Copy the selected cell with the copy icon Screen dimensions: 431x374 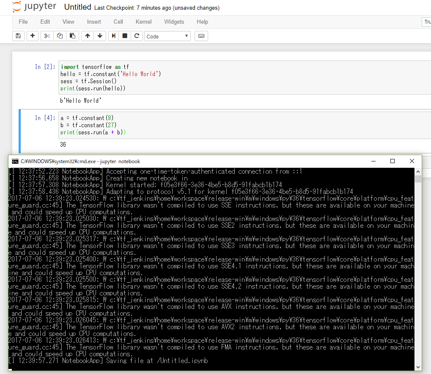pos(60,36)
